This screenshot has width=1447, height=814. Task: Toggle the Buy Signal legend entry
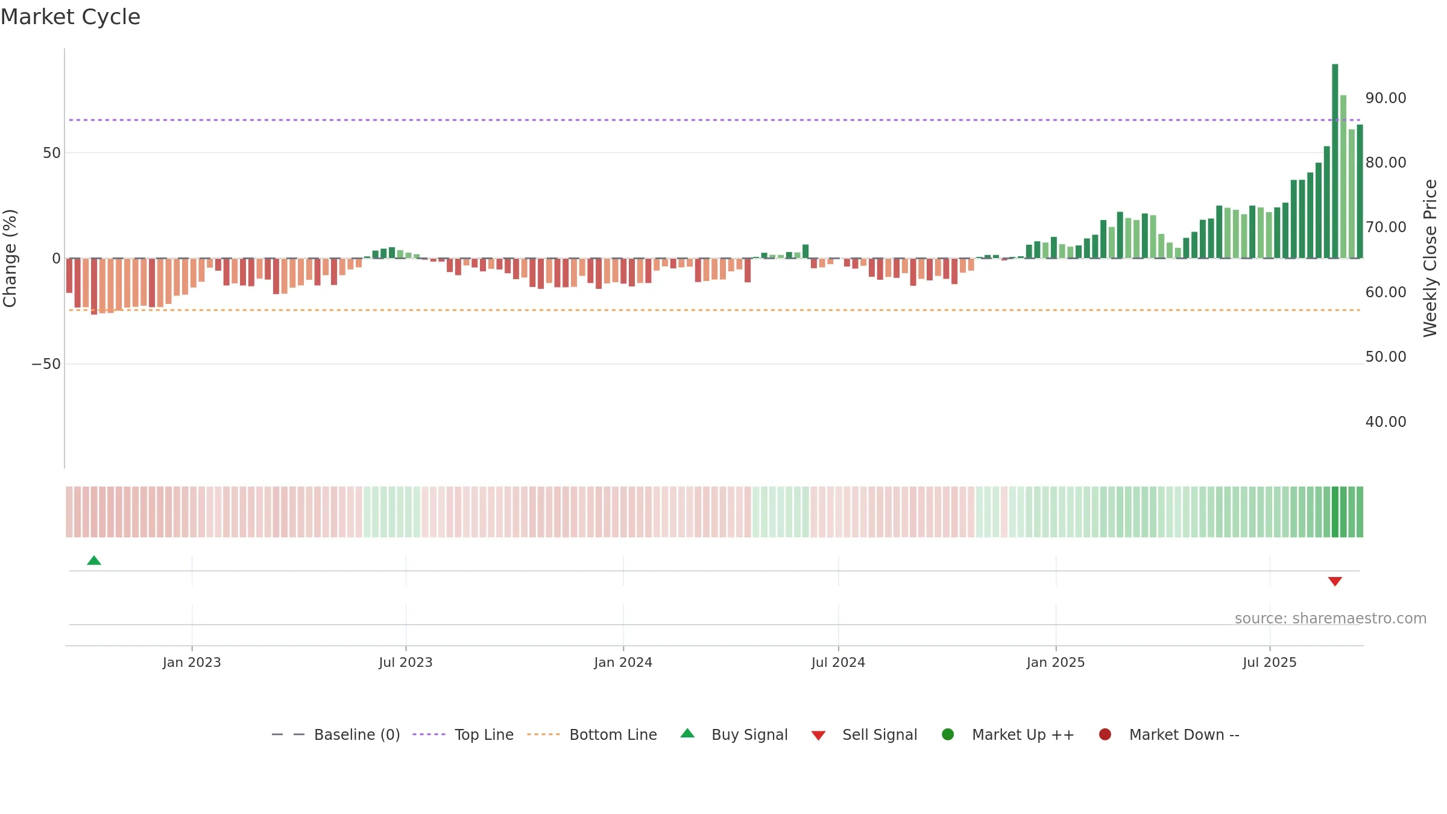click(734, 734)
